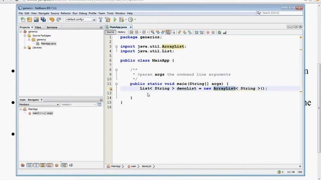
Task: Click the Search (Ctrl+I) input field
Action: (282, 13)
